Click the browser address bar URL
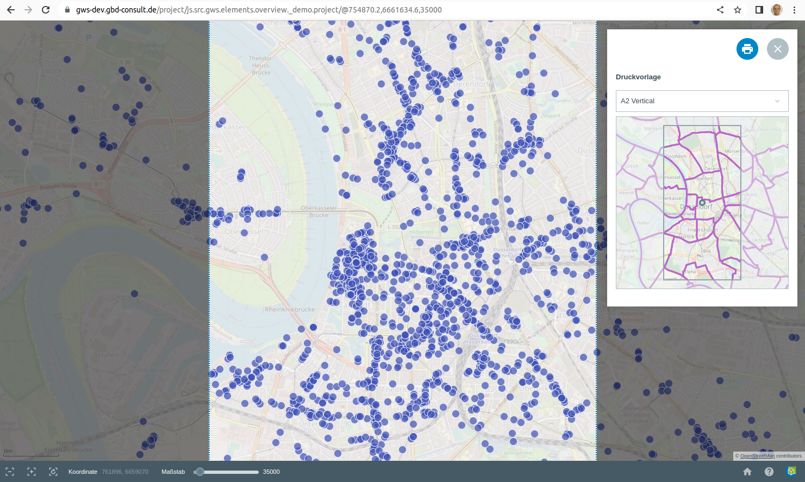Image resolution: width=805 pixels, height=482 pixels. [x=259, y=10]
